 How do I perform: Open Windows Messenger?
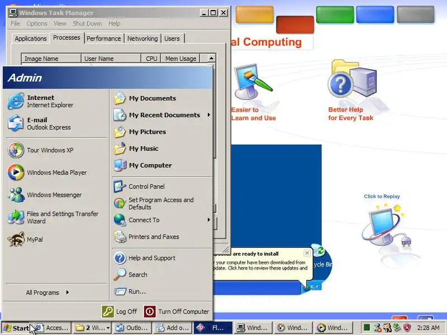56,195
